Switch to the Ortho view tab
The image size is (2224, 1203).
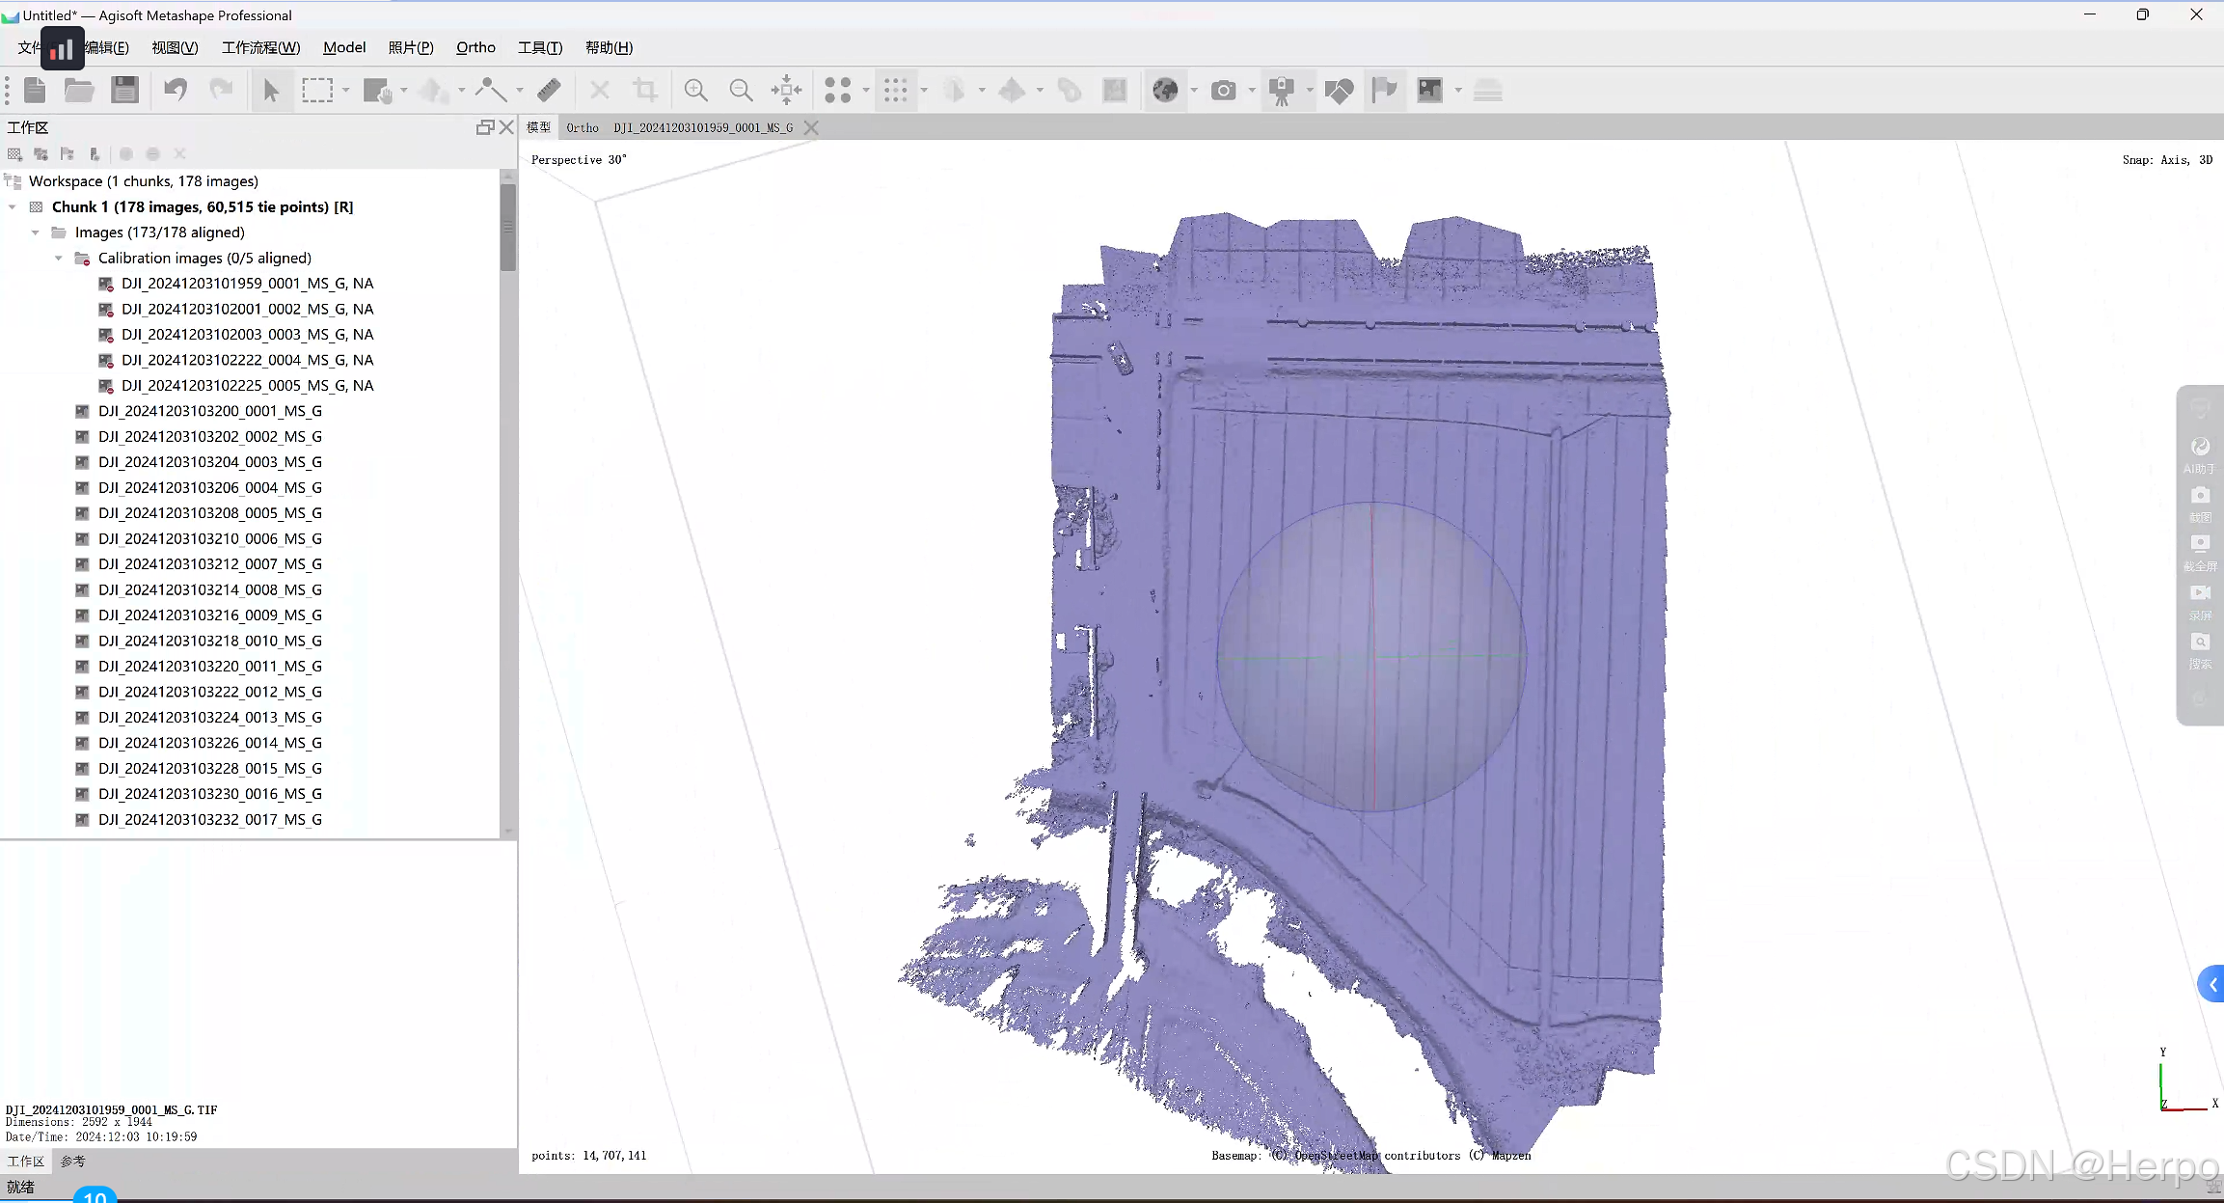click(x=582, y=127)
